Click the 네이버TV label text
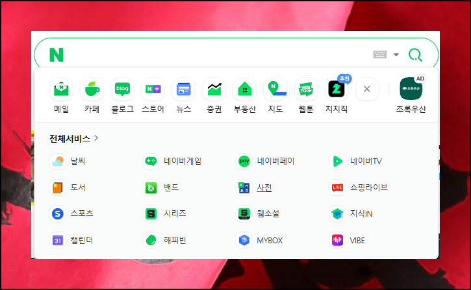The image size is (471, 290). tap(366, 162)
